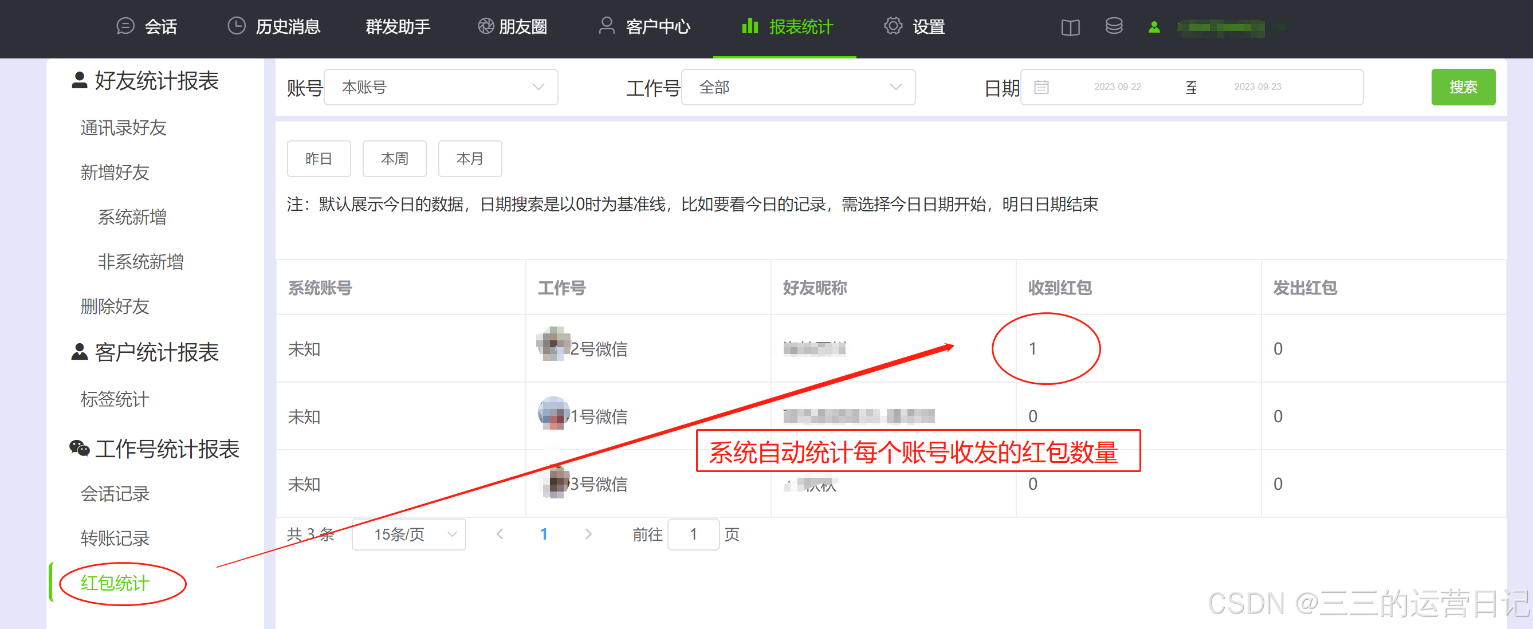Expand the 账号 dropdown
The height and width of the screenshot is (629, 1533).
pyautogui.click(x=441, y=88)
